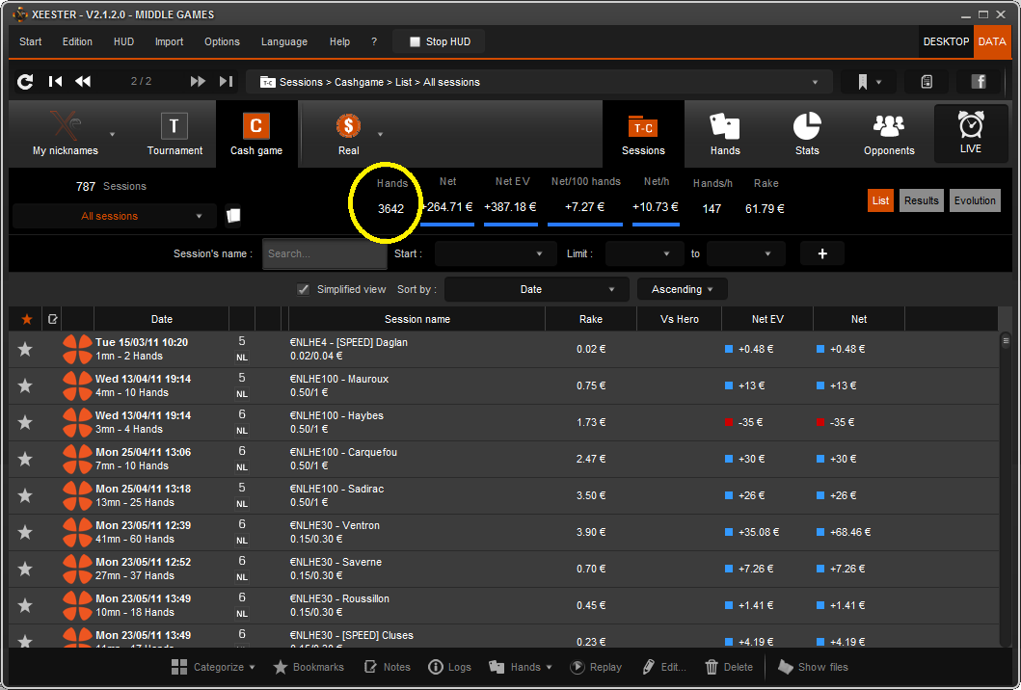Click Bookmarks in bottom toolbar

(309, 667)
